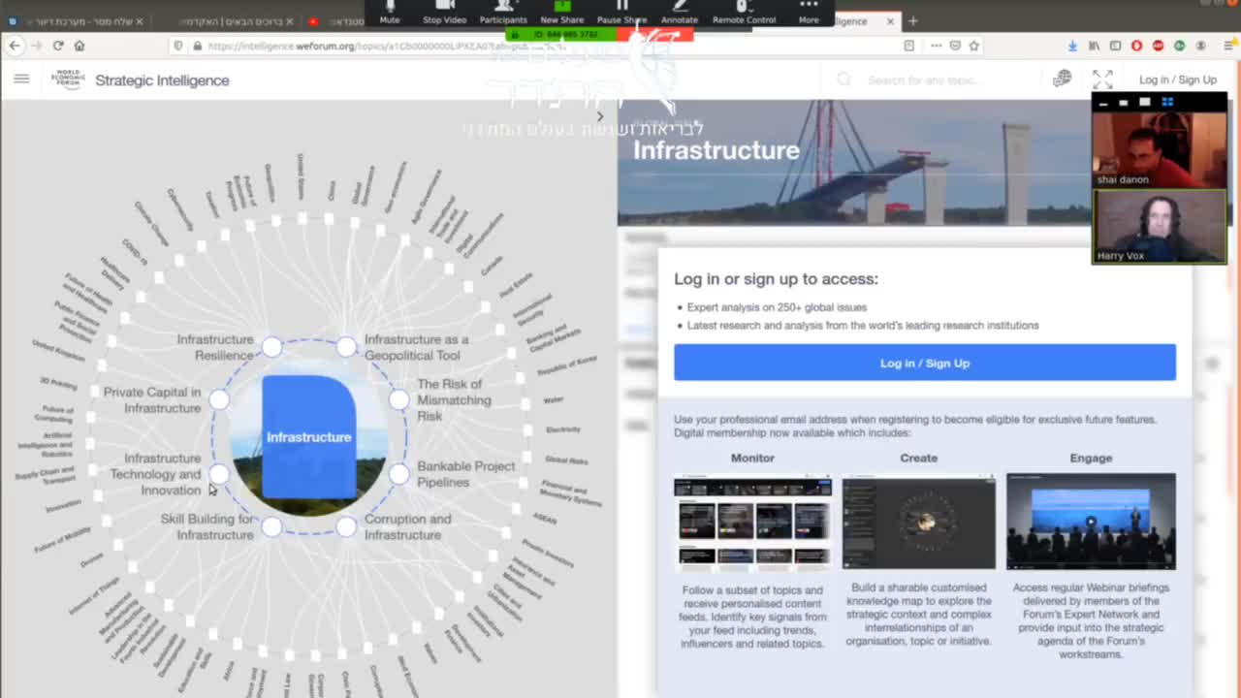
Task: Toggle reader view in the address bar
Action: click(x=908, y=46)
